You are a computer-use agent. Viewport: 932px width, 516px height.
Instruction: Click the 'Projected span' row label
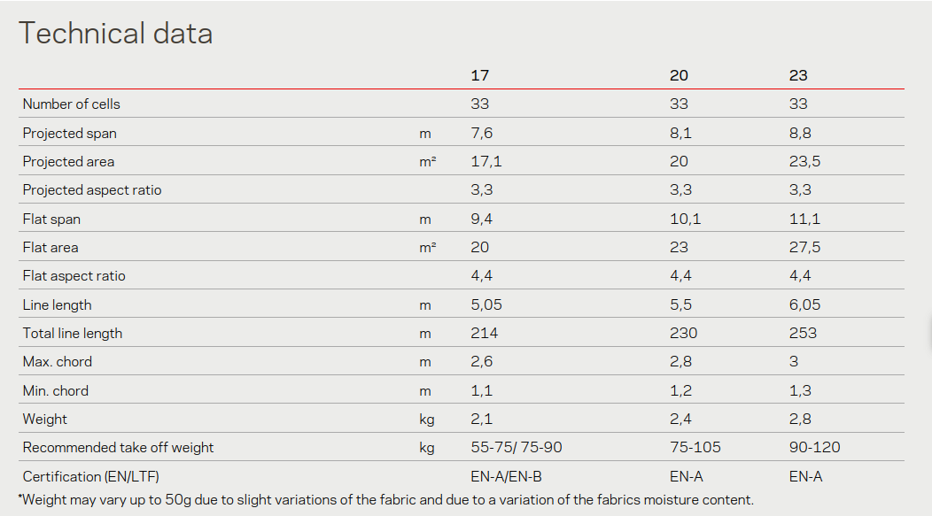(69, 133)
